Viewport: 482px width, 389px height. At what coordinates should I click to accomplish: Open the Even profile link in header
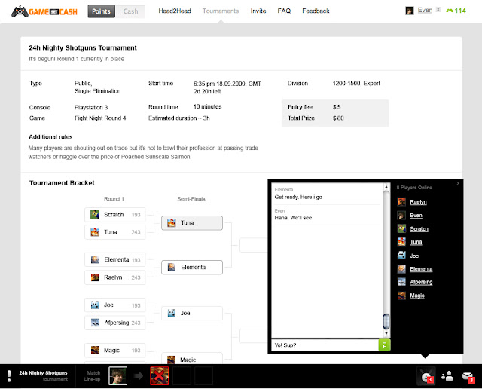tap(425, 11)
